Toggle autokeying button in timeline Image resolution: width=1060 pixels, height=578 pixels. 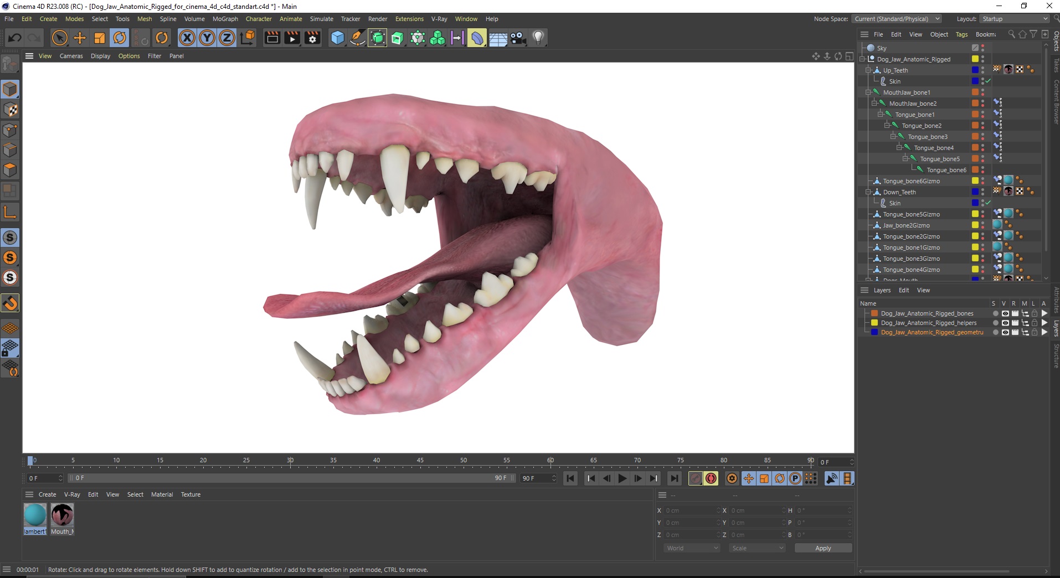(711, 478)
